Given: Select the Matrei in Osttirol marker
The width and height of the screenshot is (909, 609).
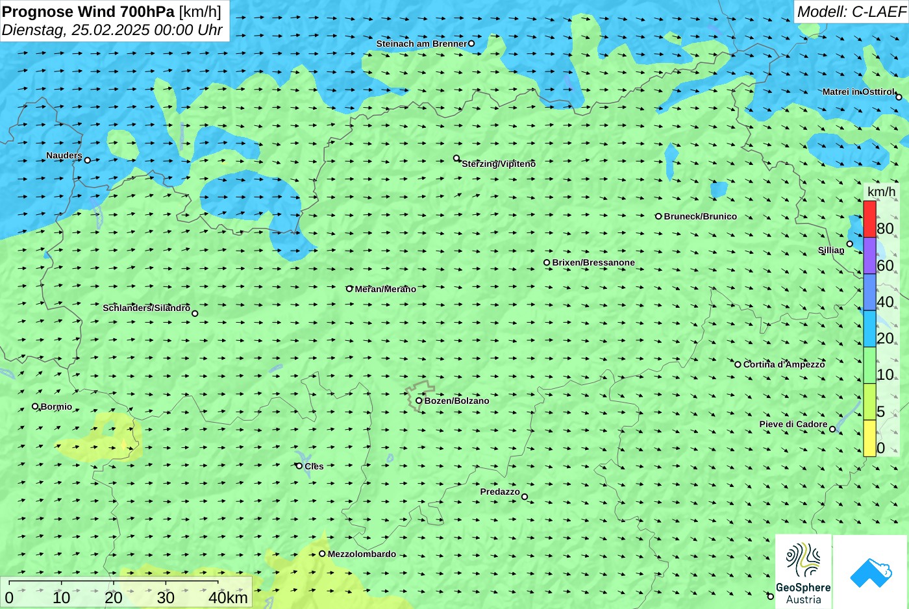Looking at the screenshot, I should tap(899, 97).
